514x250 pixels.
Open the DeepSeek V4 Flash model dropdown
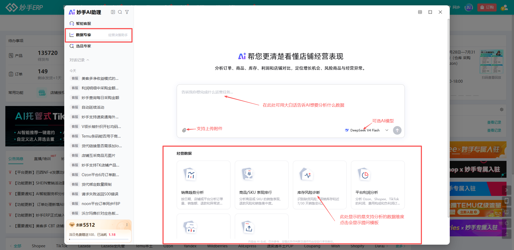366,130
